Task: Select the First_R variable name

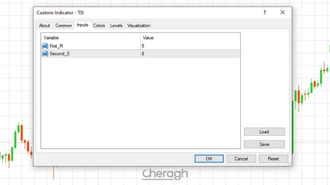Action: (x=57, y=46)
